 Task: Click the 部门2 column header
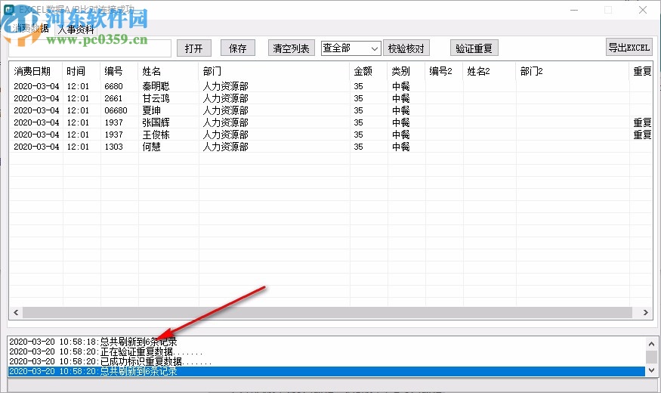pyautogui.click(x=573, y=71)
